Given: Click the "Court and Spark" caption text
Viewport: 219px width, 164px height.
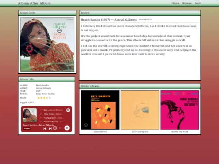Looking at the screenshot, I should click(x=140, y=132).
